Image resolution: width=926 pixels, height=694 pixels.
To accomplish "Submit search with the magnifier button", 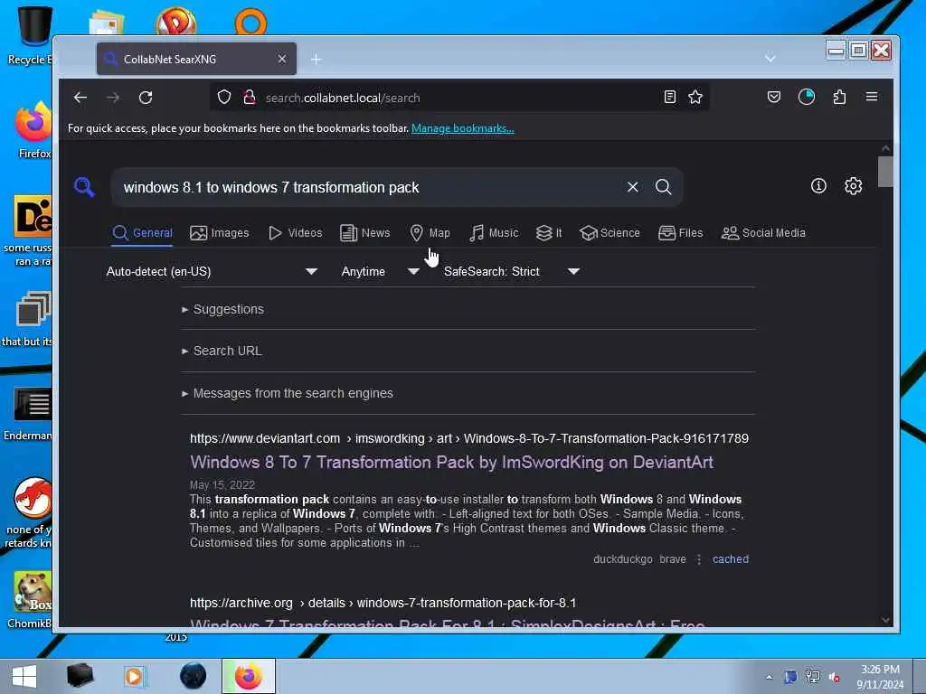I will 663,187.
